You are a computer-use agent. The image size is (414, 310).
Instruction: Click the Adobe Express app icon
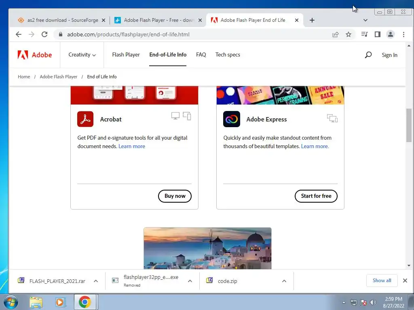[232, 119]
